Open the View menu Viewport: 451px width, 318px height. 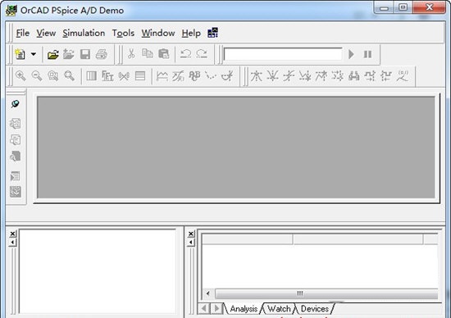[46, 33]
